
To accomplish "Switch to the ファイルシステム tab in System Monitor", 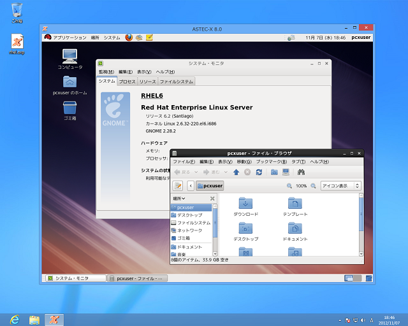I will click(176, 81).
